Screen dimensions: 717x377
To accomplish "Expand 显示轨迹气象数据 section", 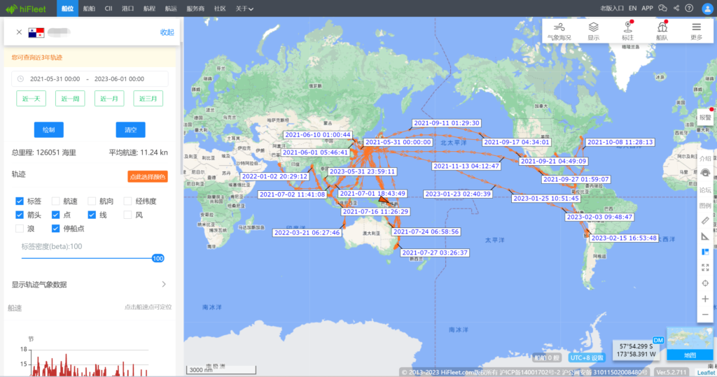I will point(89,284).
